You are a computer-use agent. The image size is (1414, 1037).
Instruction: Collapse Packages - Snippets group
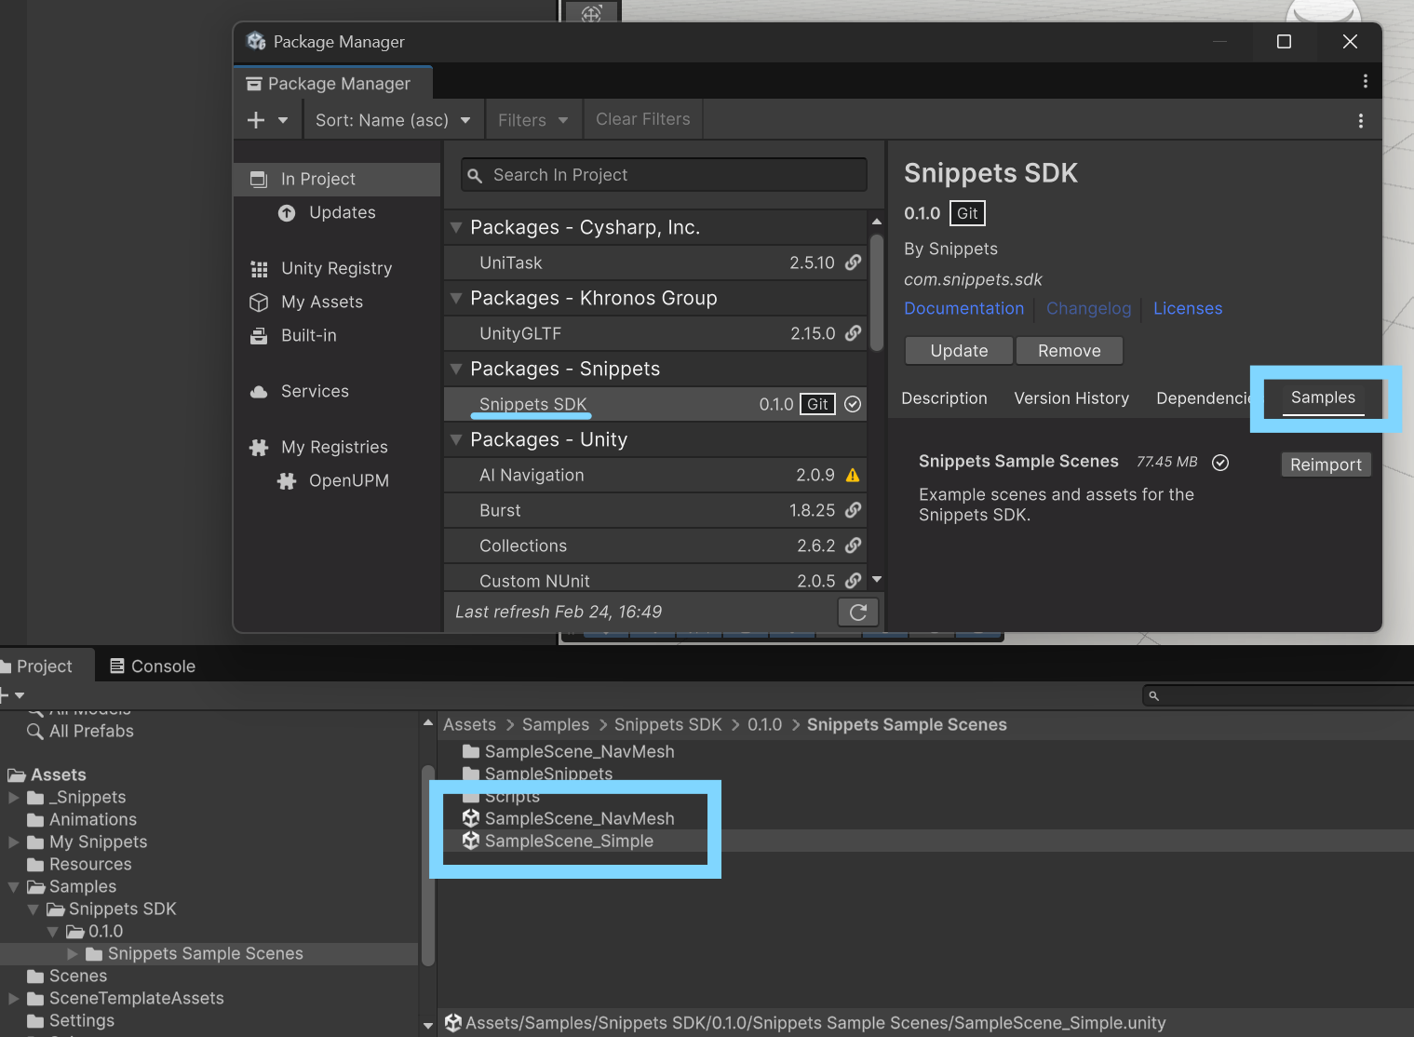pos(456,369)
